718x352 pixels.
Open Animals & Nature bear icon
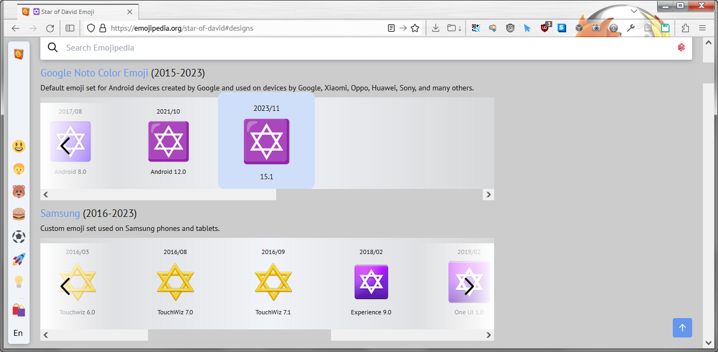point(19,192)
